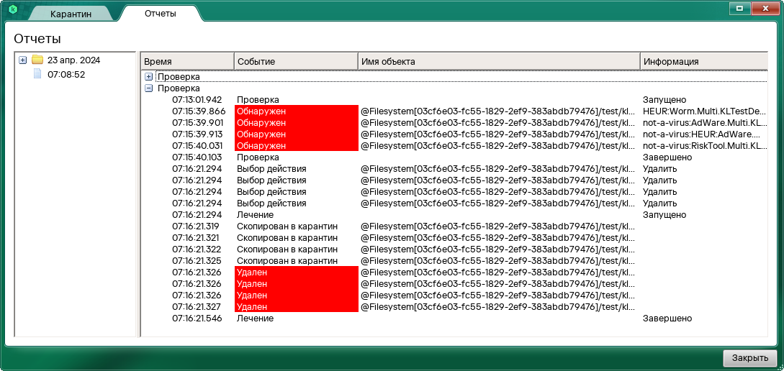The height and width of the screenshot is (371, 784).
Task: Click the Имя объекта column header
Action: (x=498, y=62)
